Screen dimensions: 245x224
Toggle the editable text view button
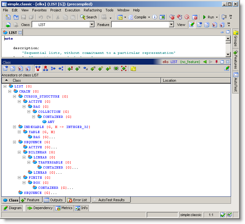[192, 25]
